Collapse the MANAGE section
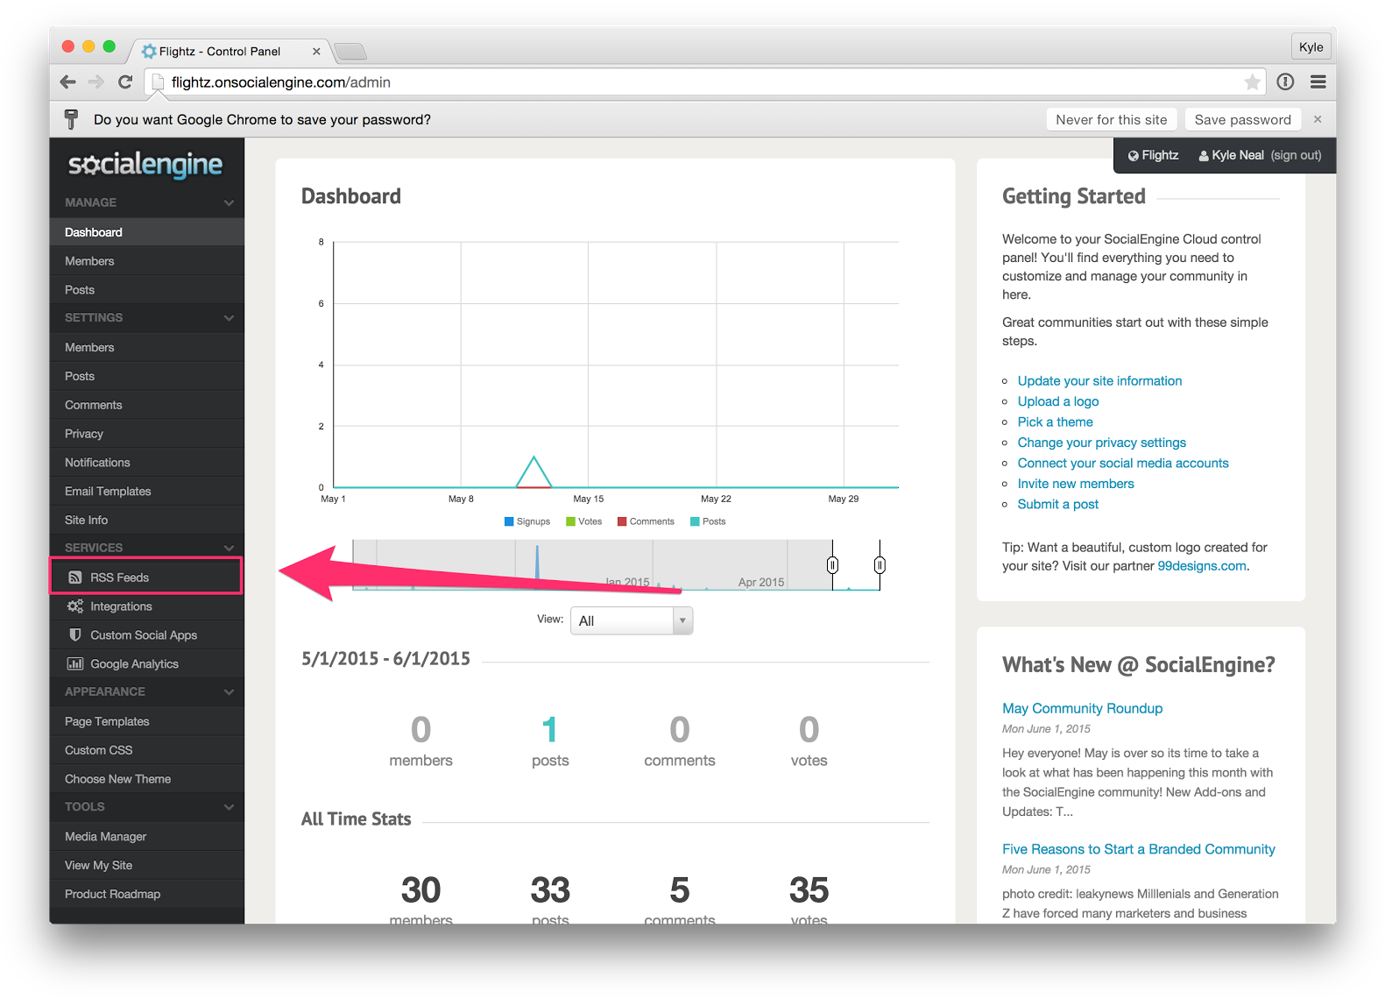1385x999 pixels. coord(229,202)
